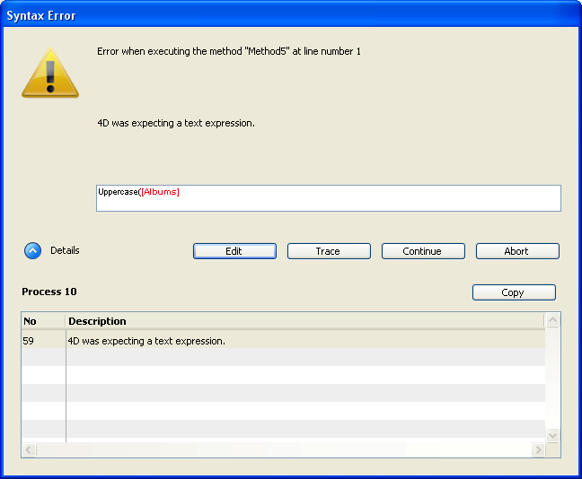Click the "Error when executing the method" message
Screen dimensions: 582x479
coord(229,52)
